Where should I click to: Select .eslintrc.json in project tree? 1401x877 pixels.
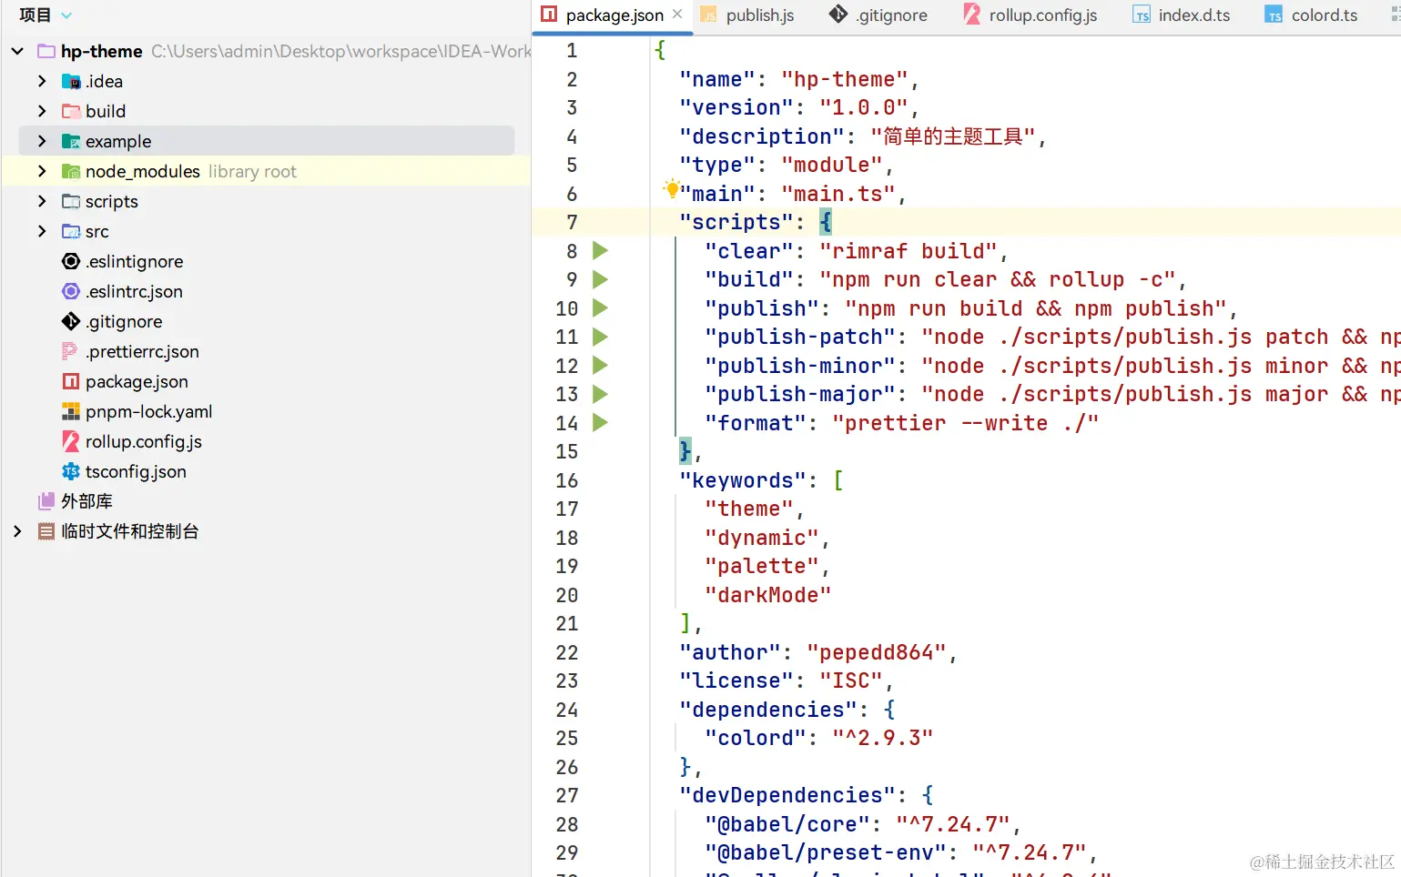[134, 291]
